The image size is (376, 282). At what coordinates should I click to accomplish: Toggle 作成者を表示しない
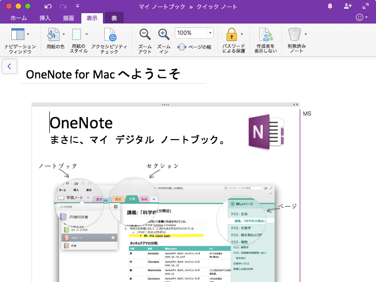coord(266,40)
